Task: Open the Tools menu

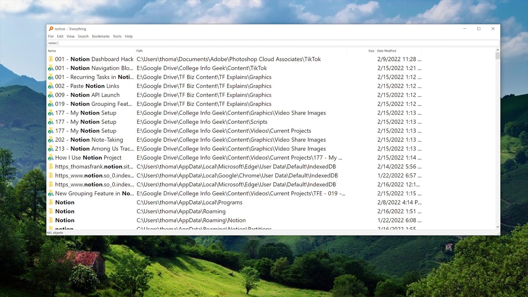Action: (x=117, y=36)
